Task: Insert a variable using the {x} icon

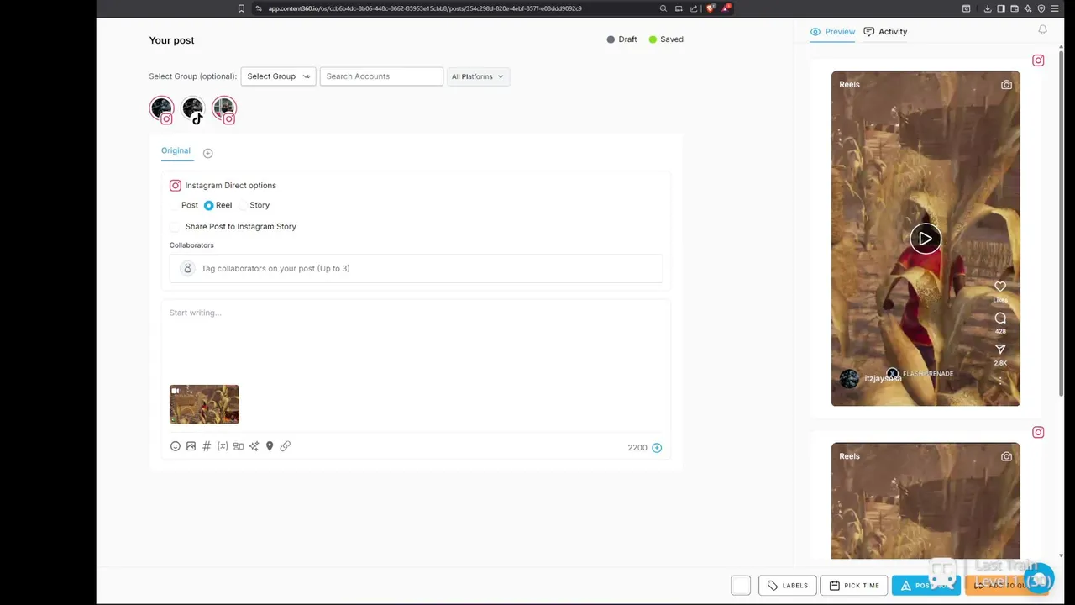Action: coord(223,446)
